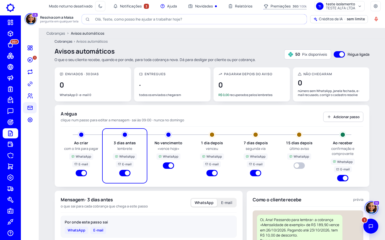Select the WhatsApp message tab
Viewport: 385px width, 240px height.
click(x=204, y=203)
